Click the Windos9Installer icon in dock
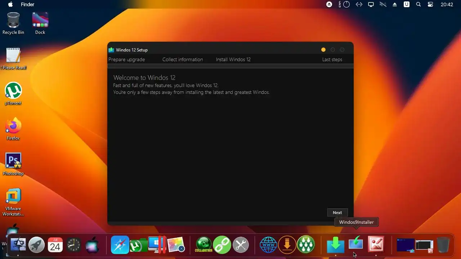 click(356, 244)
